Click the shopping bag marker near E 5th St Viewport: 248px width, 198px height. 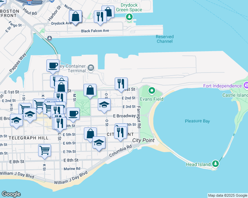90,133
